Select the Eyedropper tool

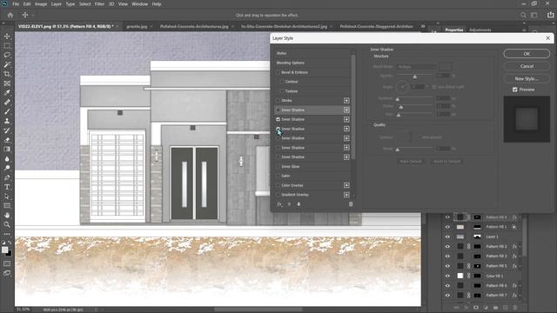point(7,93)
